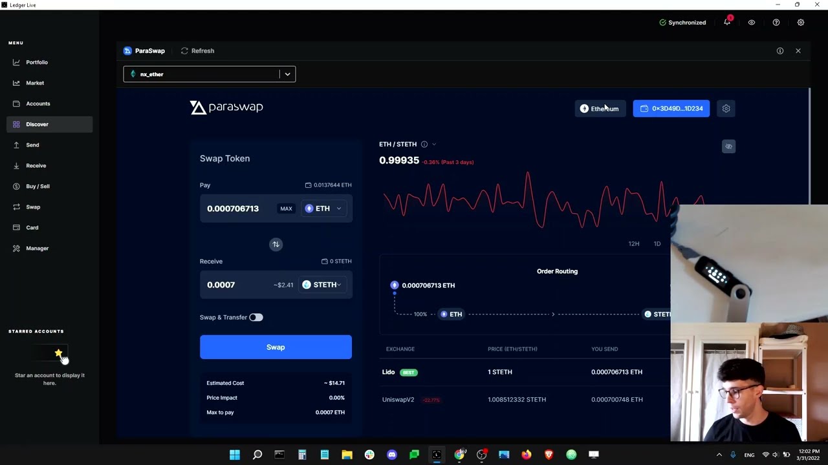Screen dimensions: 828x465
Task: Enable the Swap & Transfer toggle
Action: pos(255,317)
